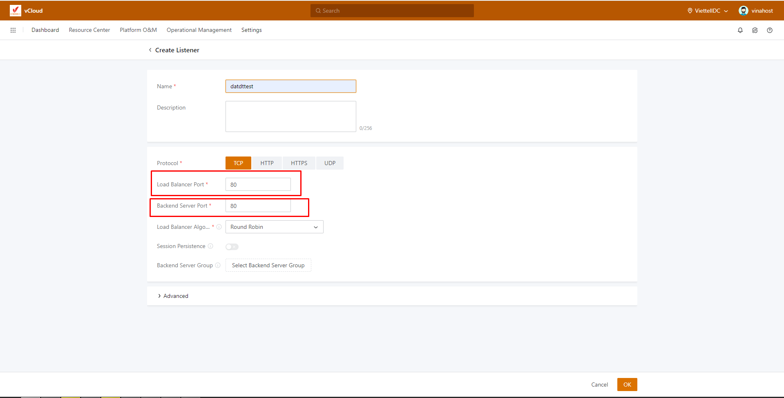Open the ViettelIDC region dropdown
This screenshot has width=784, height=398.
(708, 11)
